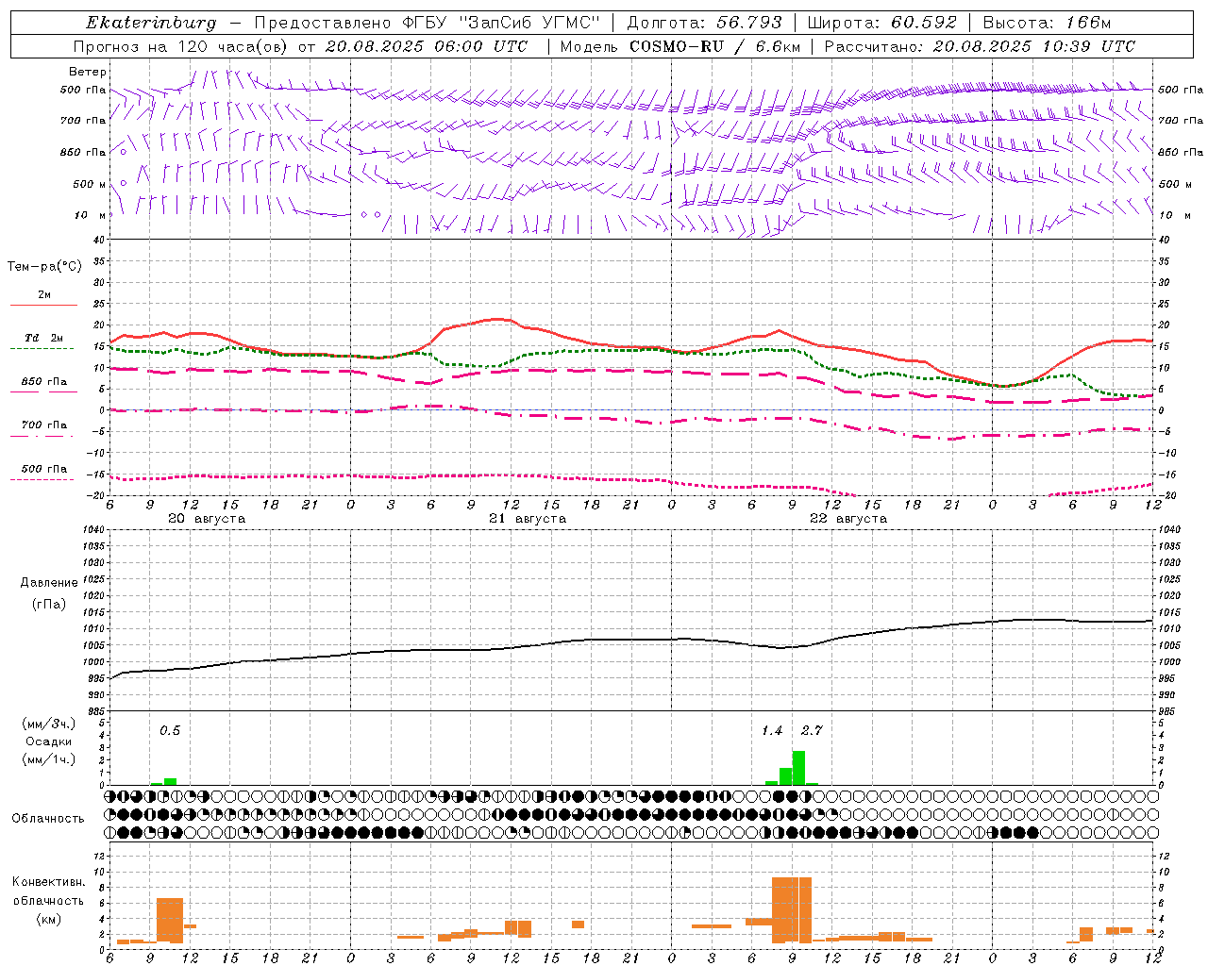This screenshot has width=1208, height=966.
Task: Click the orange convective bar on 20 августа
Action: (170, 920)
